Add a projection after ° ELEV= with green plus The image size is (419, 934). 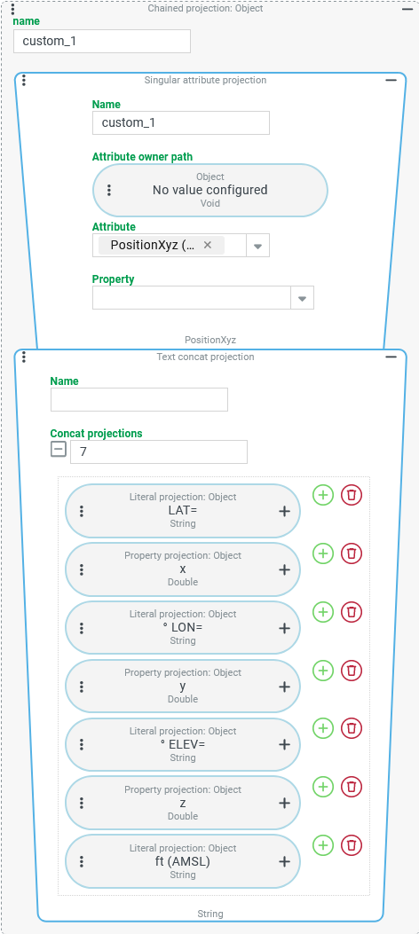(x=322, y=729)
